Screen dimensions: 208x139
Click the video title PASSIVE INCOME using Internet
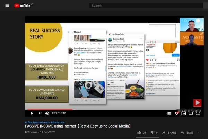(x=78, y=126)
